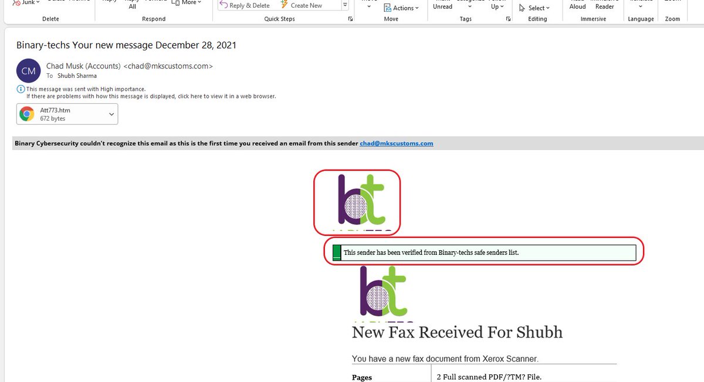704x382 pixels.
Task: Click sender name Chad Musk (Accounts)
Action: pyautogui.click(x=84, y=66)
